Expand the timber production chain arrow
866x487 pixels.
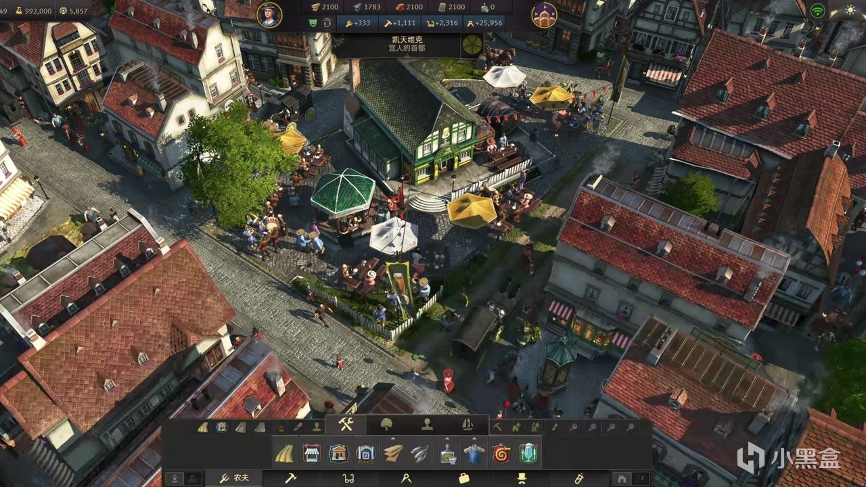pyautogui.click(x=393, y=439)
